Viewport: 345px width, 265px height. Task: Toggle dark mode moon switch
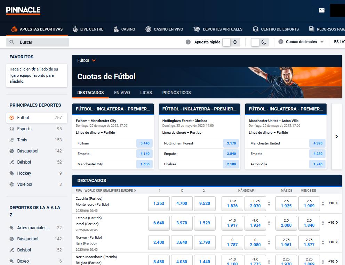[x=259, y=42]
